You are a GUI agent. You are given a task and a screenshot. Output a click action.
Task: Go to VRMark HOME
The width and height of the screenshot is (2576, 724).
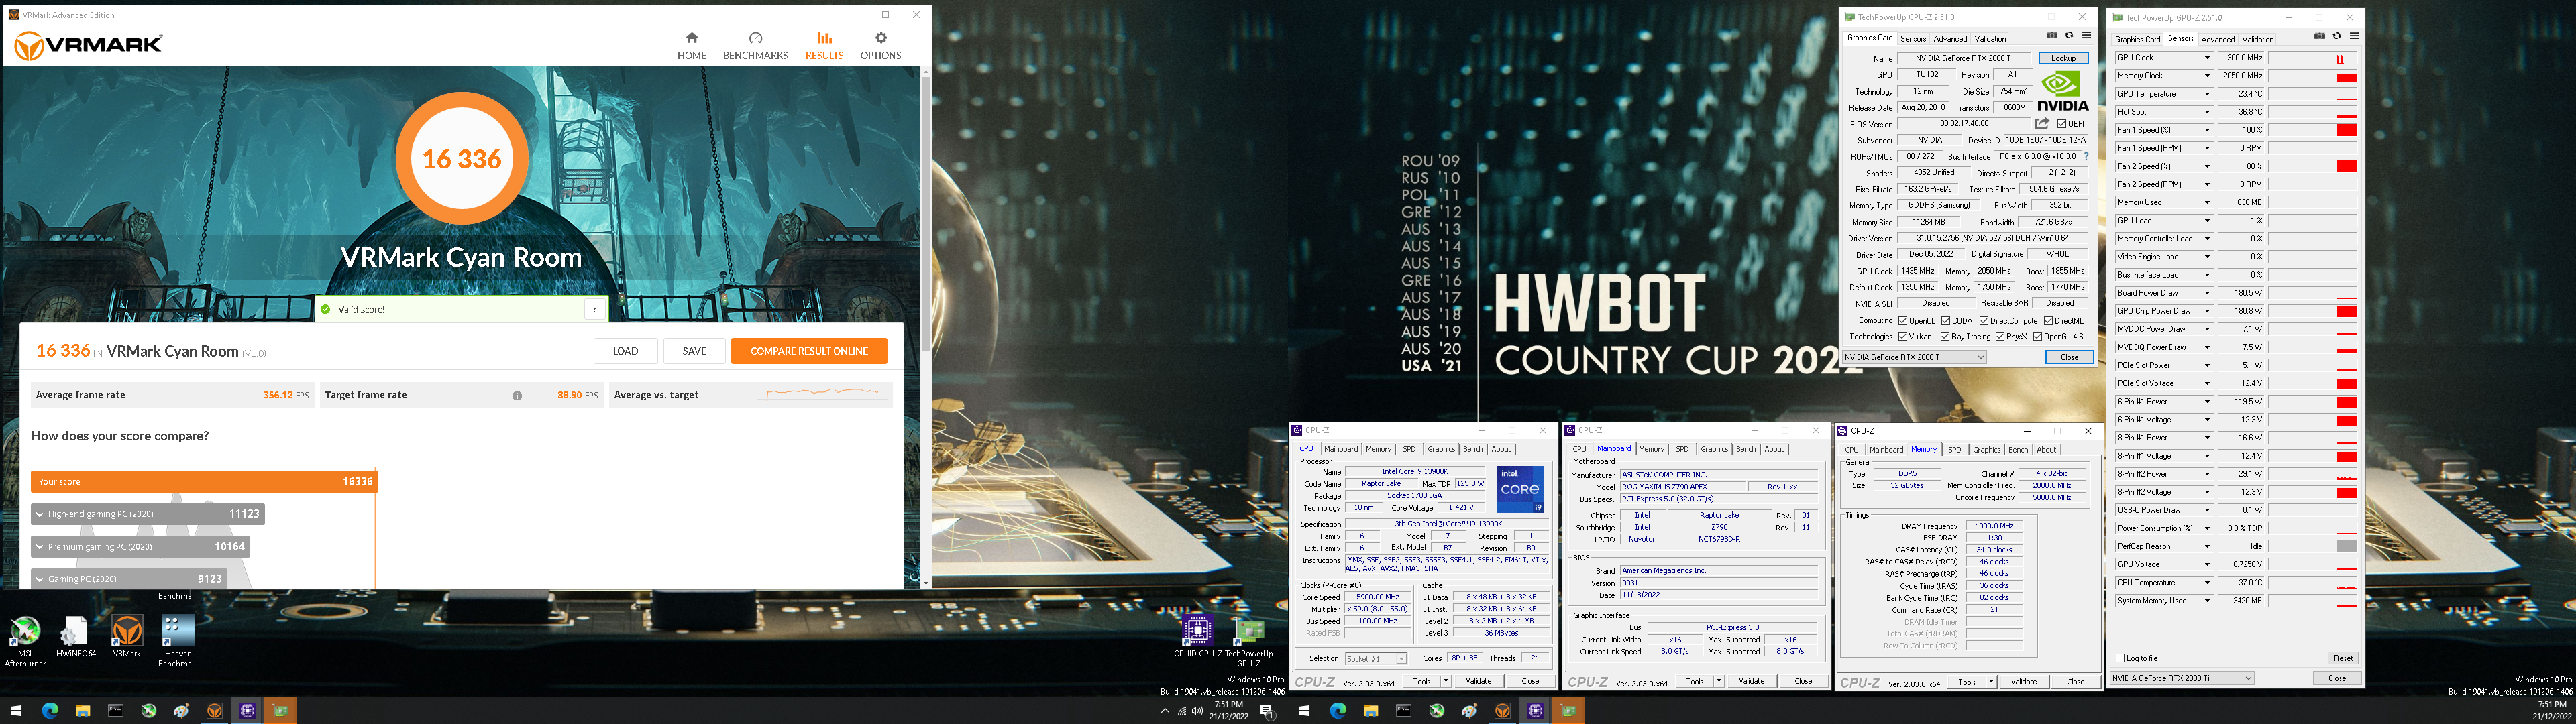691,45
